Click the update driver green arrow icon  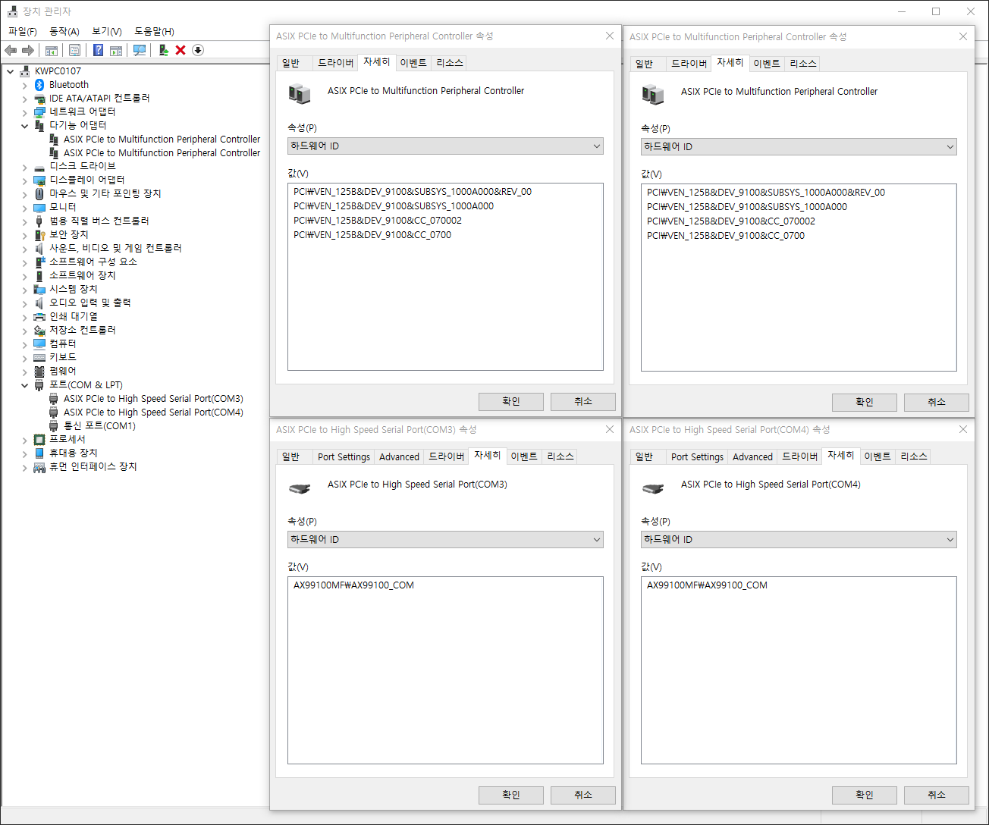pyautogui.click(x=163, y=50)
